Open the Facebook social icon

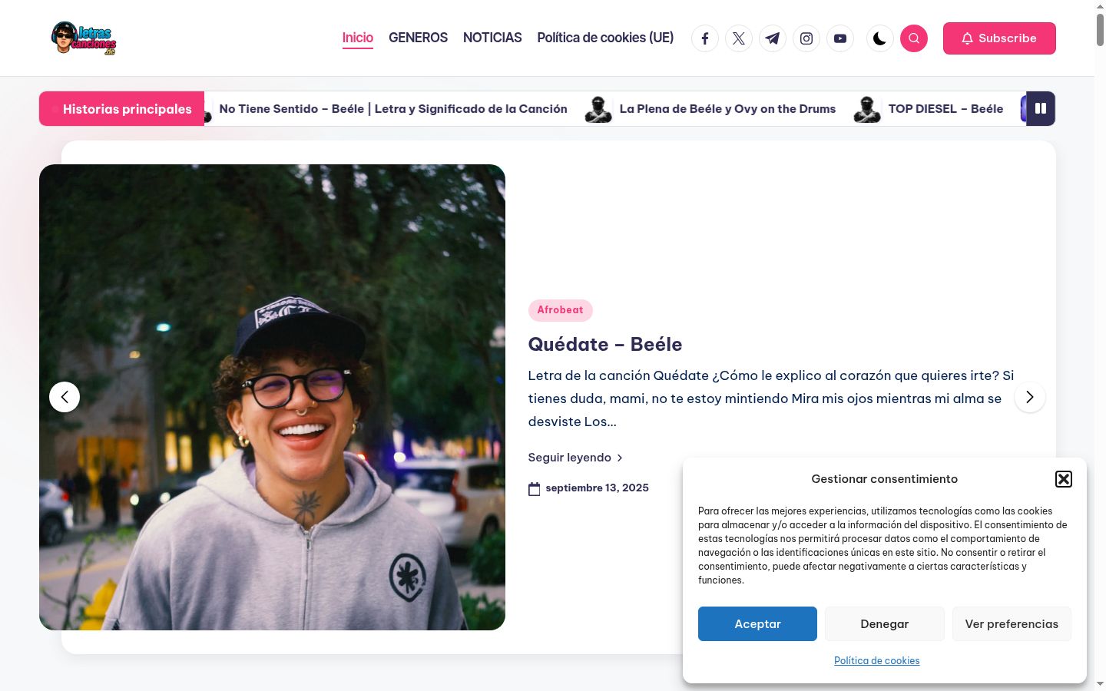pos(705,38)
